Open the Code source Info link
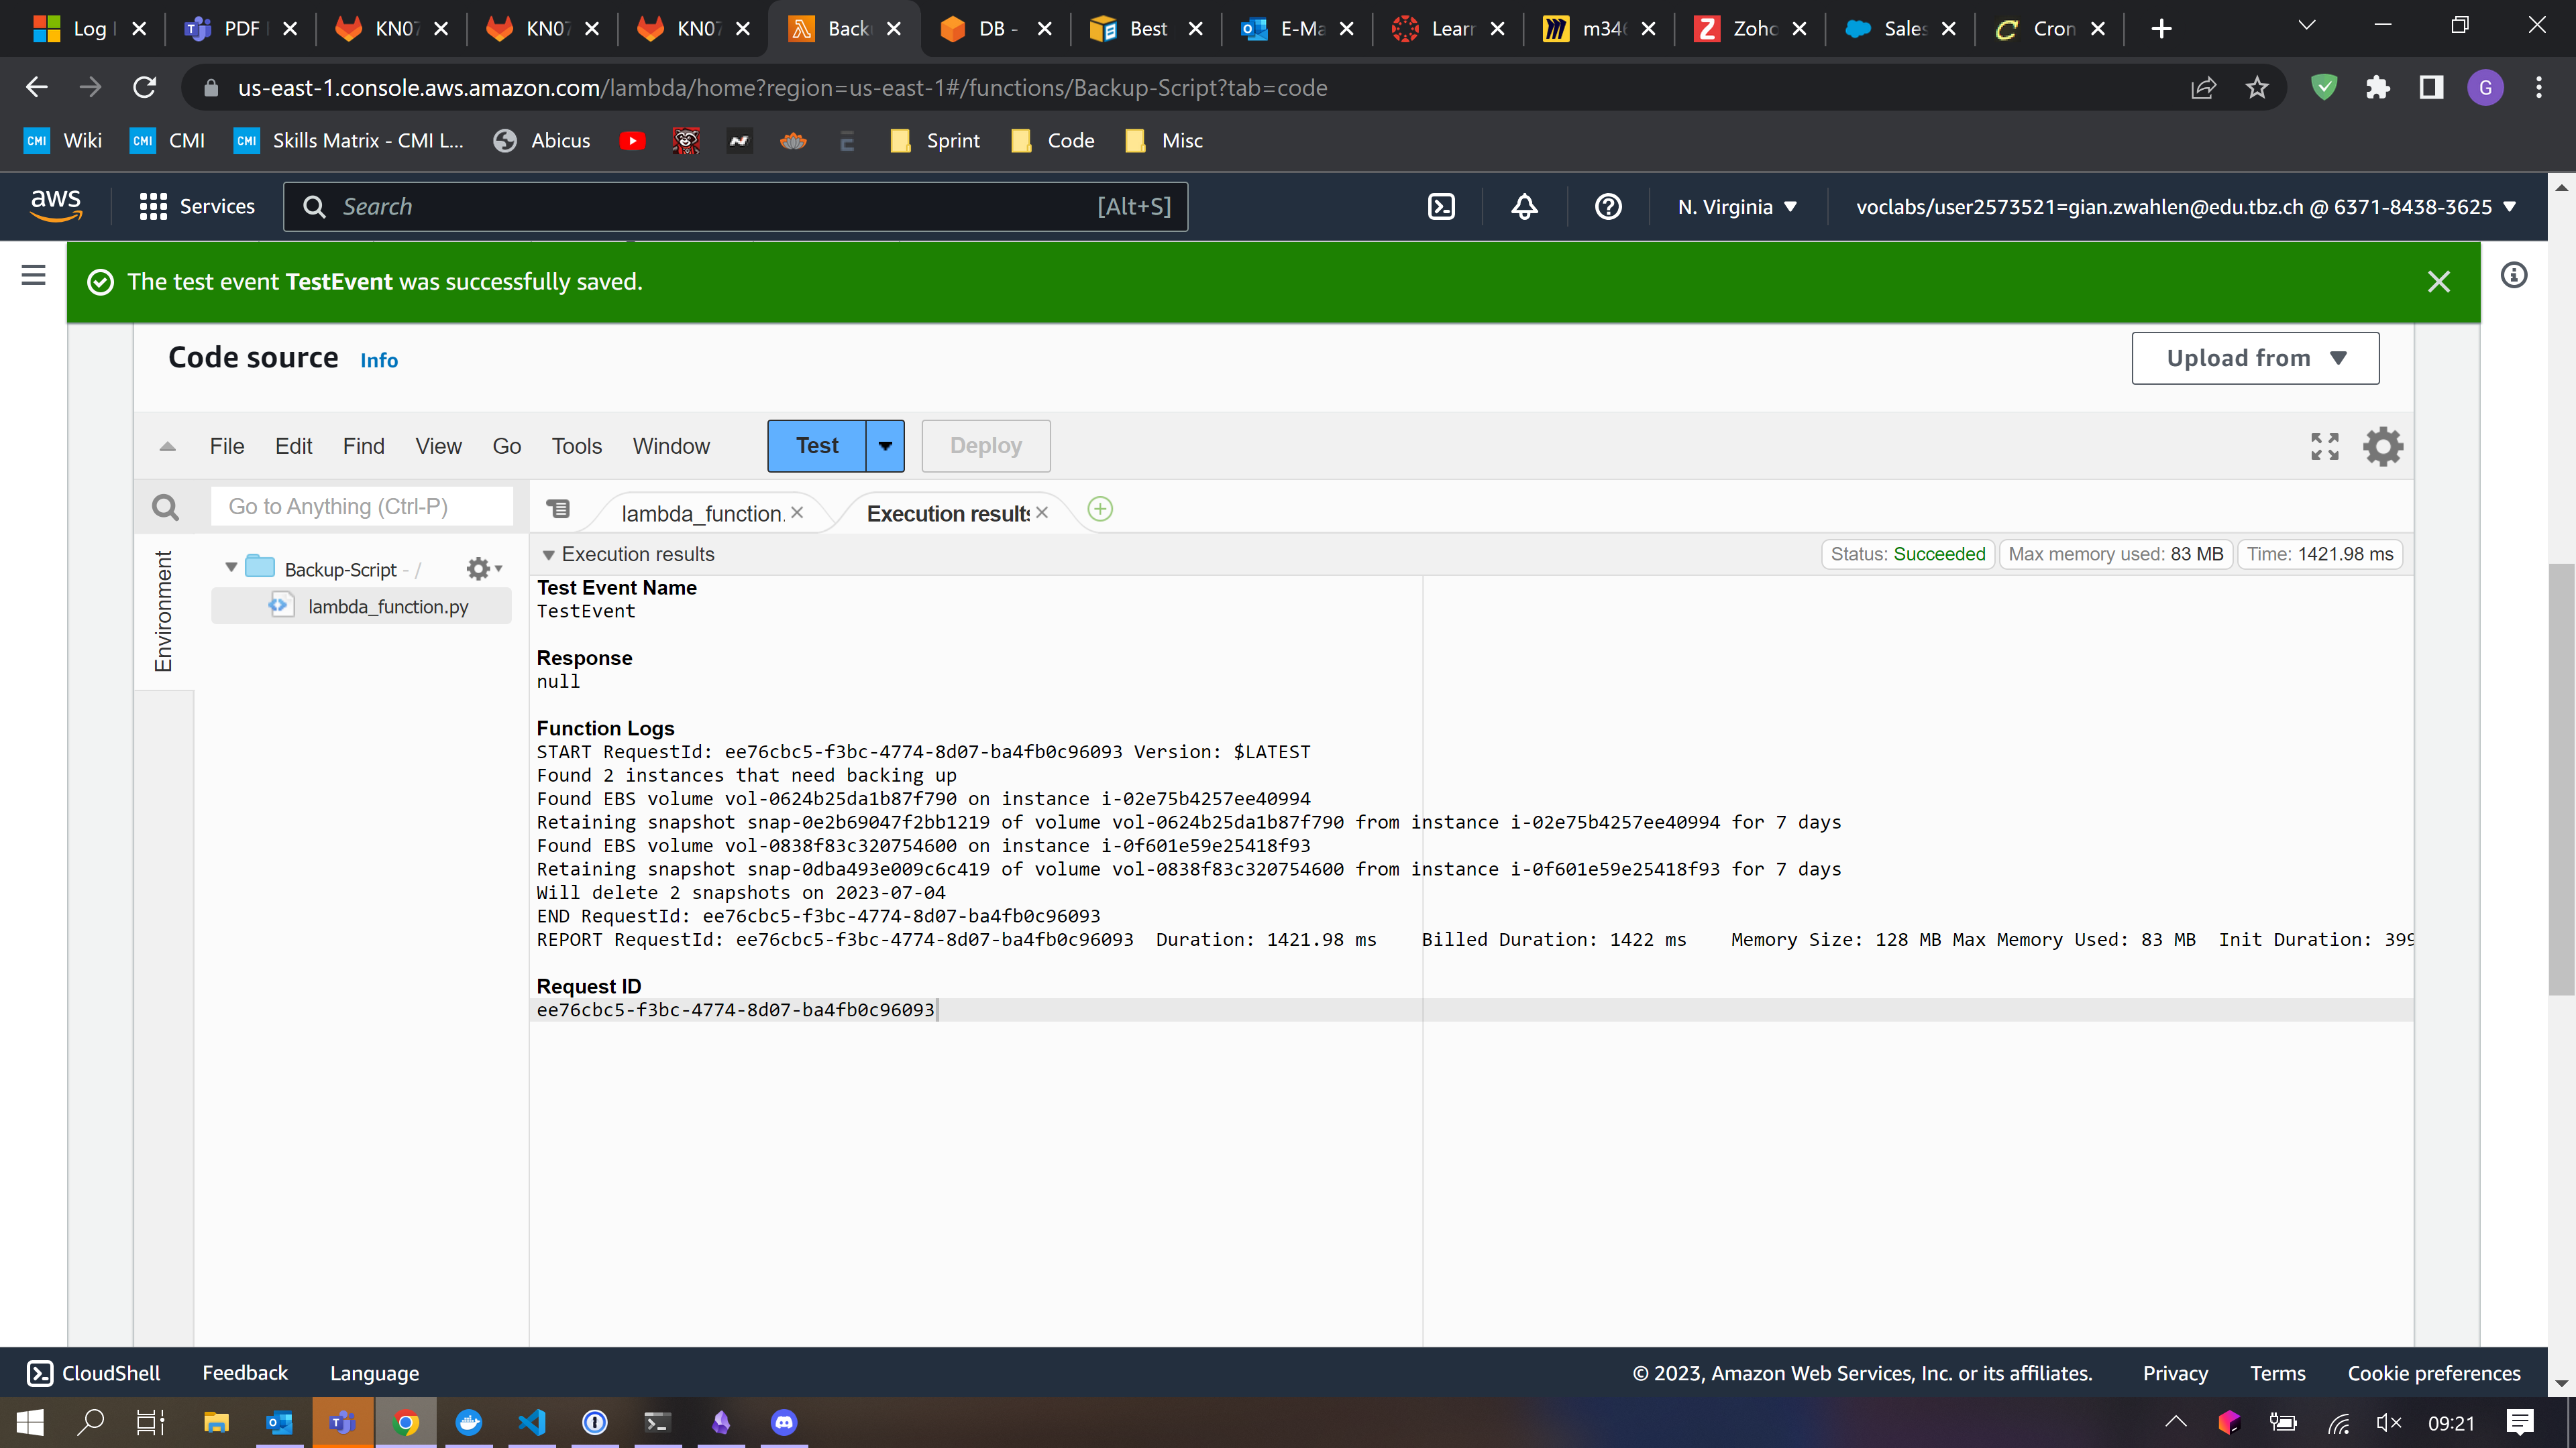 379,361
